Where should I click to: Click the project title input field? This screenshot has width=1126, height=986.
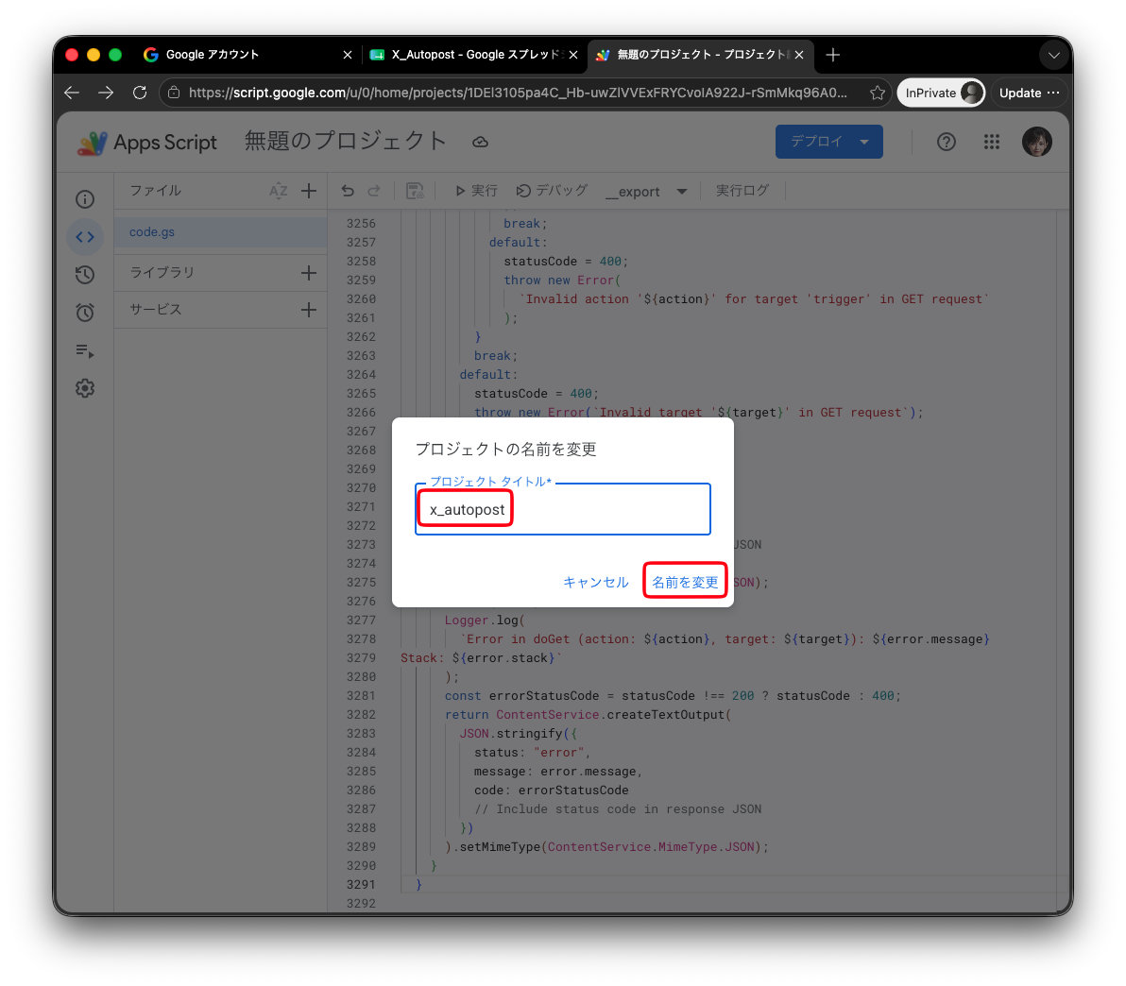coord(562,509)
